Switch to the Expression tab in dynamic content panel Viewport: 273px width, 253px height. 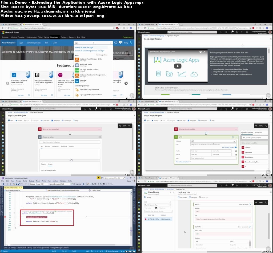pyautogui.click(x=259, y=133)
